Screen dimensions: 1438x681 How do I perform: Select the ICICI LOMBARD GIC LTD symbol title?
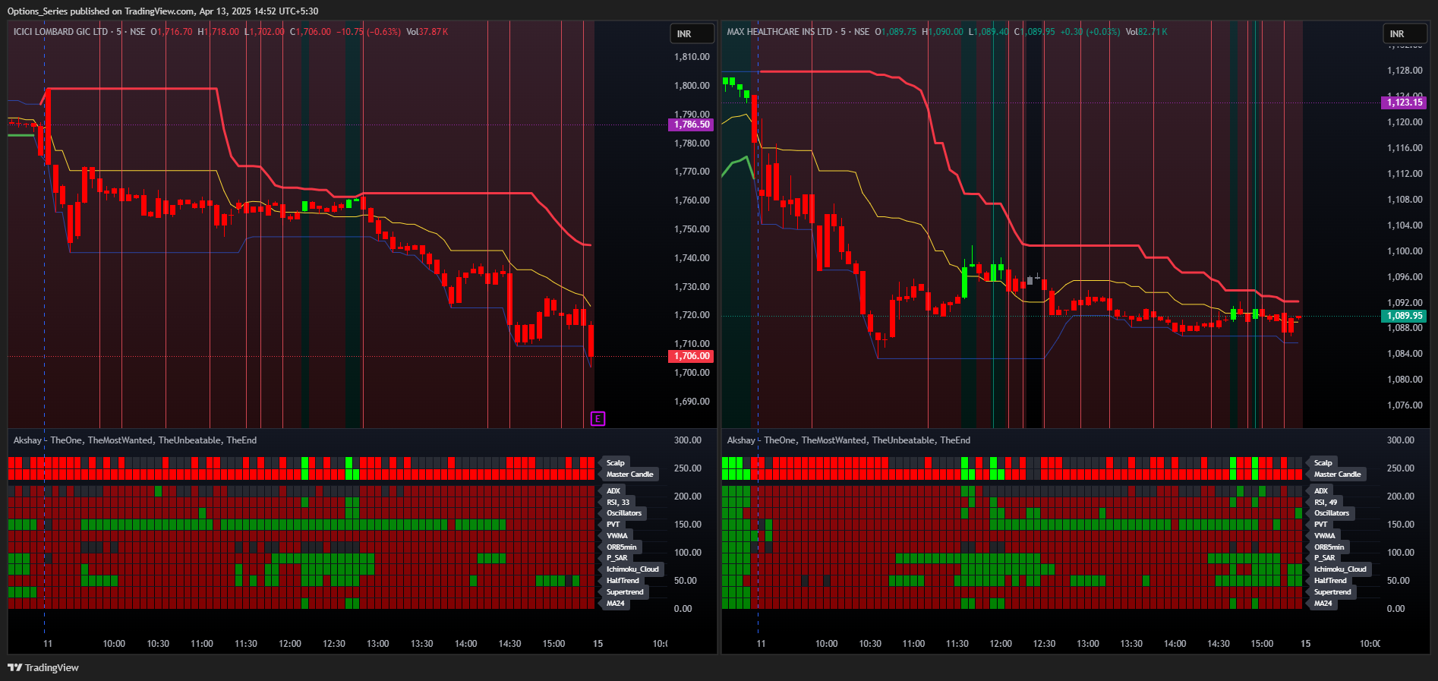pyautogui.click(x=61, y=32)
